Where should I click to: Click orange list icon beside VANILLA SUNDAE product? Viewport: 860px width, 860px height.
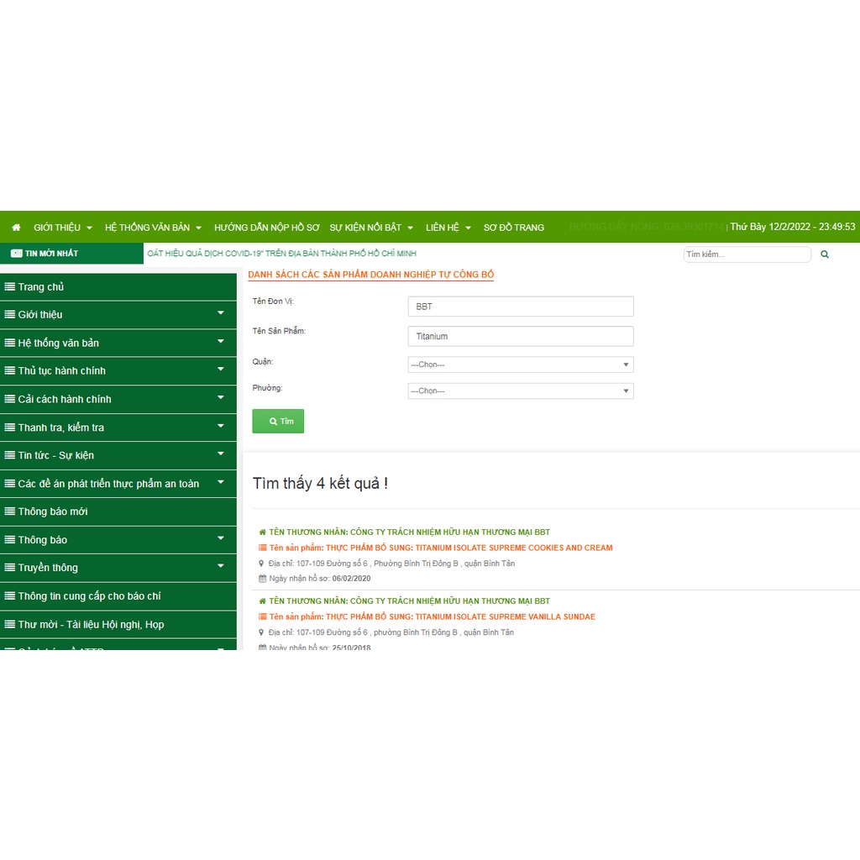click(x=262, y=616)
